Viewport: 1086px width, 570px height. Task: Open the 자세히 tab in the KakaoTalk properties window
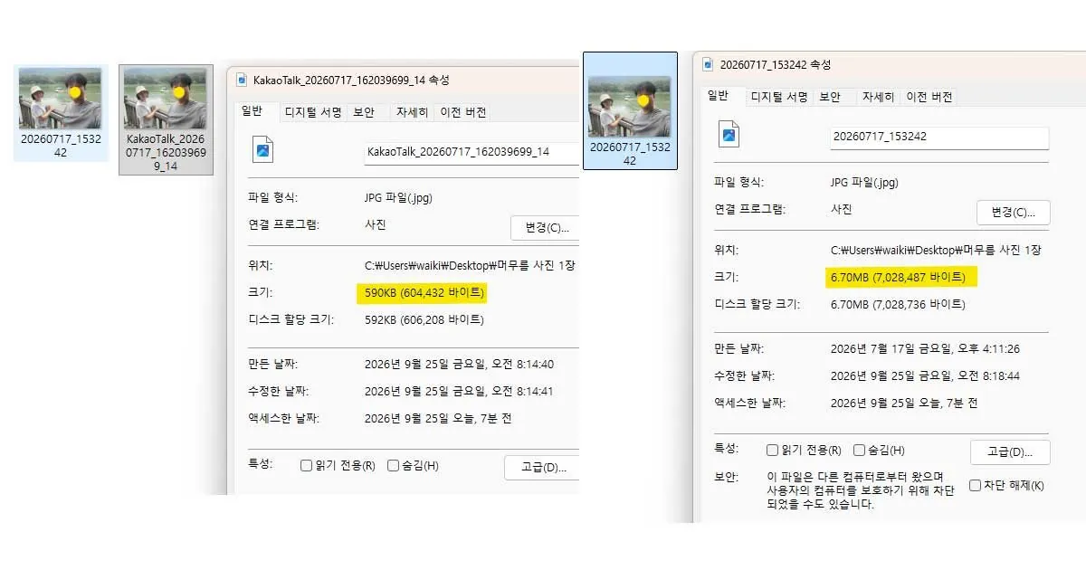[x=412, y=112]
